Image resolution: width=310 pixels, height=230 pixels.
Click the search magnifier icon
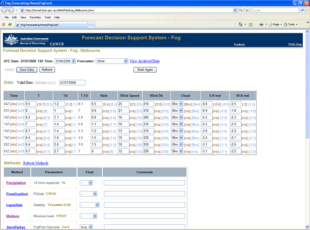(x=302, y=10)
